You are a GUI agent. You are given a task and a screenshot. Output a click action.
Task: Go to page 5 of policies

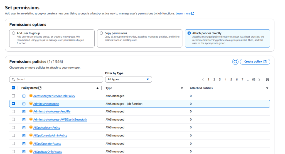coord(231,80)
